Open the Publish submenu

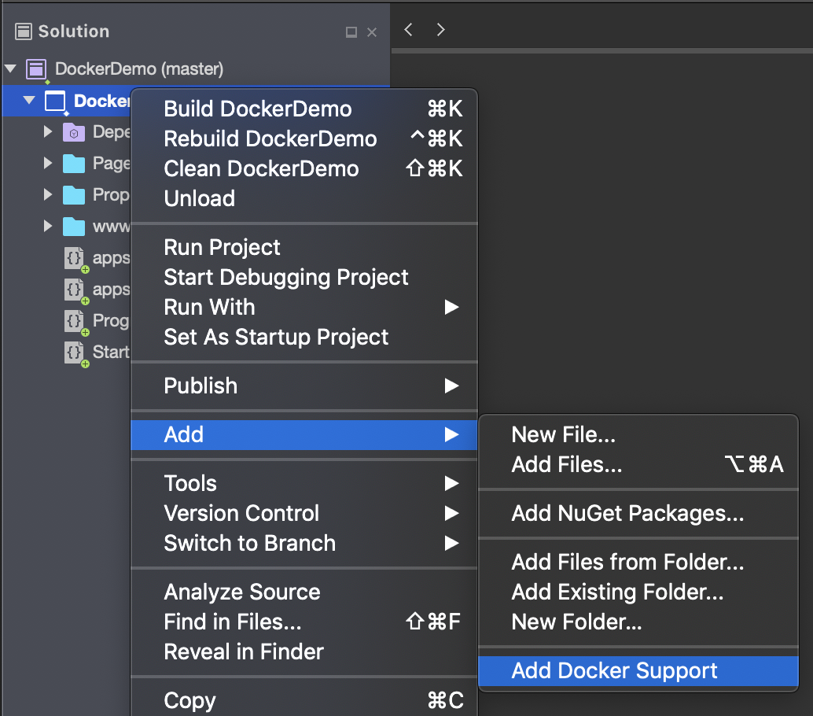(200, 386)
